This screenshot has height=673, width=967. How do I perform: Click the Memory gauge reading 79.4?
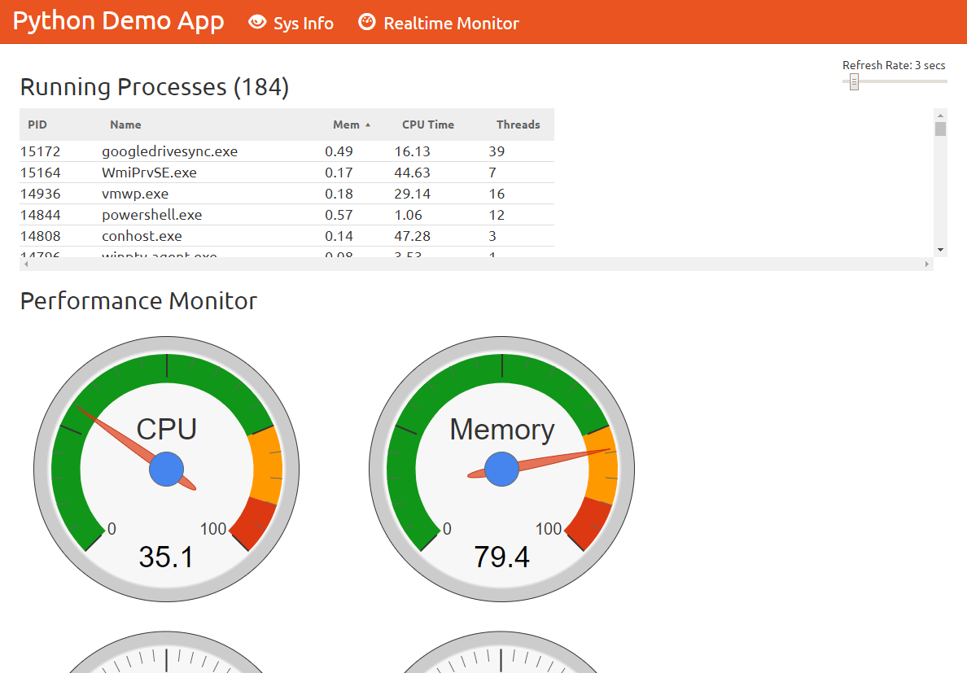pyautogui.click(x=501, y=557)
